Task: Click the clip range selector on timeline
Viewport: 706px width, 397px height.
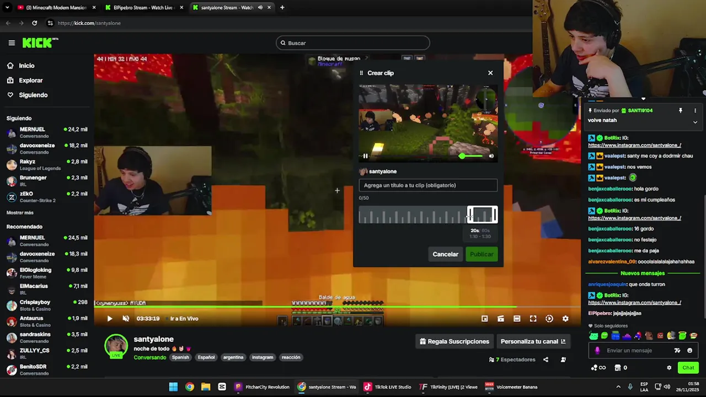Action: tap(482, 214)
